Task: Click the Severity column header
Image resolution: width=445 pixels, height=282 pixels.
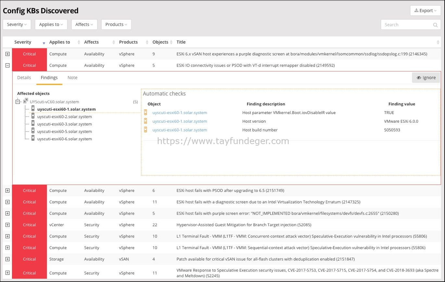Action: 23,42
